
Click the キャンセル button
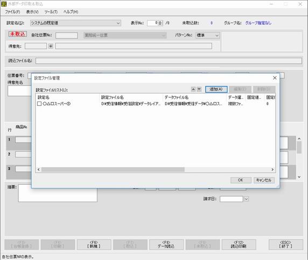pyautogui.click(x=264, y=180)
